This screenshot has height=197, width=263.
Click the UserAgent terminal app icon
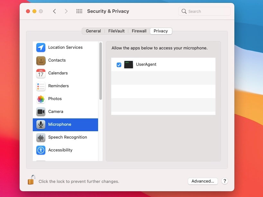[x=129, y=64]
